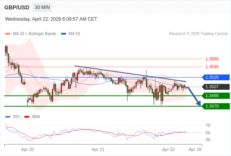The height and width of the screenshot is (156, 231).
Task: Click the MA 20 + Bollinger Bands legend label
Action: [x=34, y=34]
